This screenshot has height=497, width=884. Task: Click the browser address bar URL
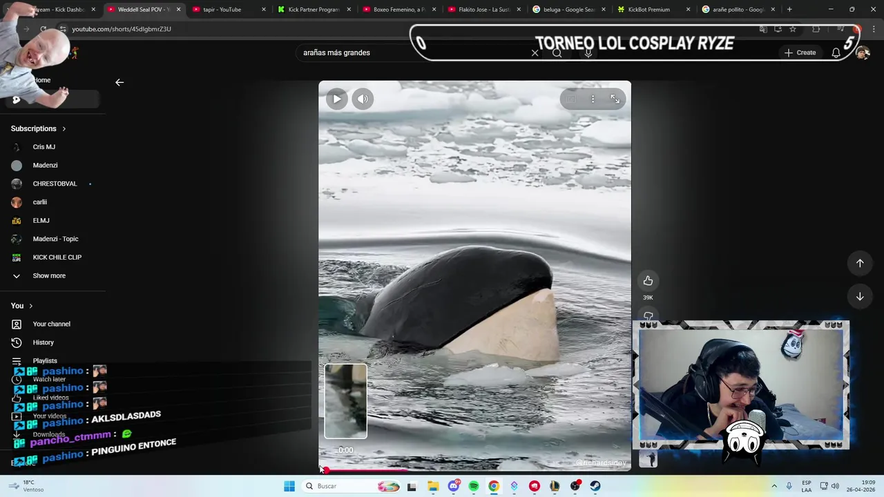point(122,29)
